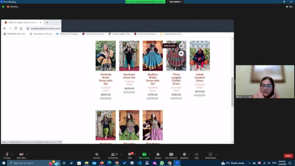
Task: Click the green Pistachio dress thumbnail
Action: click(x=129, y=125)
